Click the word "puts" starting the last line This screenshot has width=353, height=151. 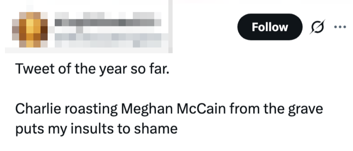(28, 129)
